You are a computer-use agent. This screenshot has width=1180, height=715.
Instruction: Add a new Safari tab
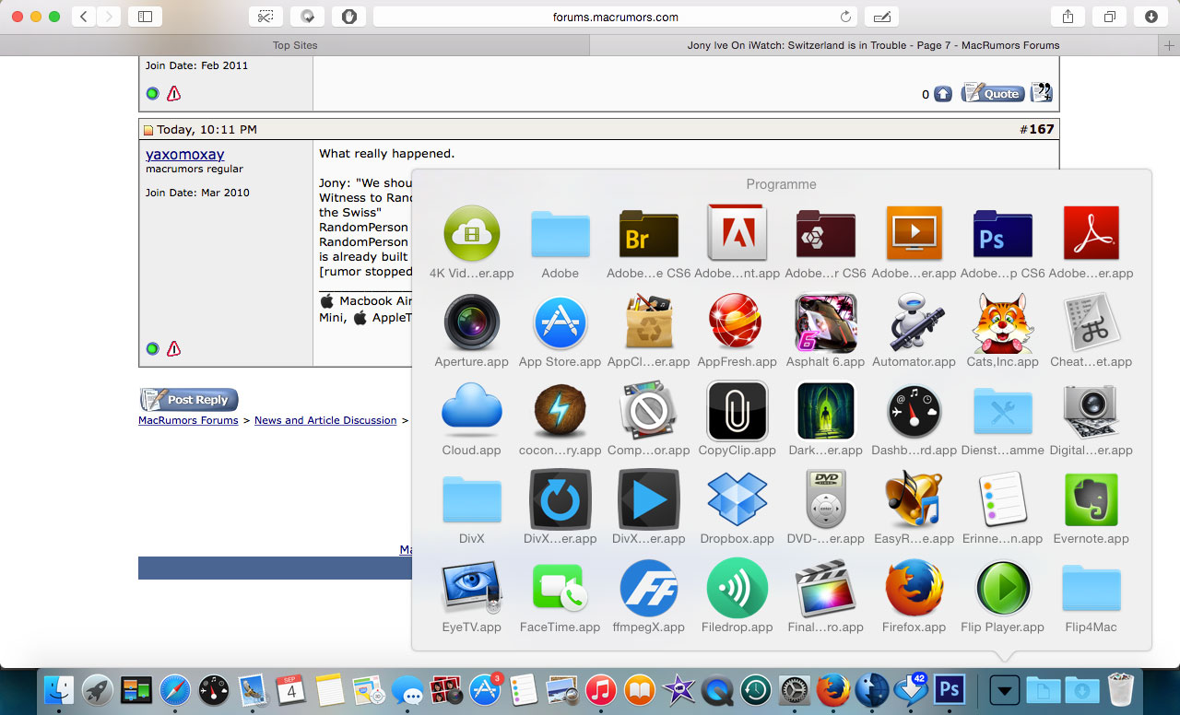1170,45
